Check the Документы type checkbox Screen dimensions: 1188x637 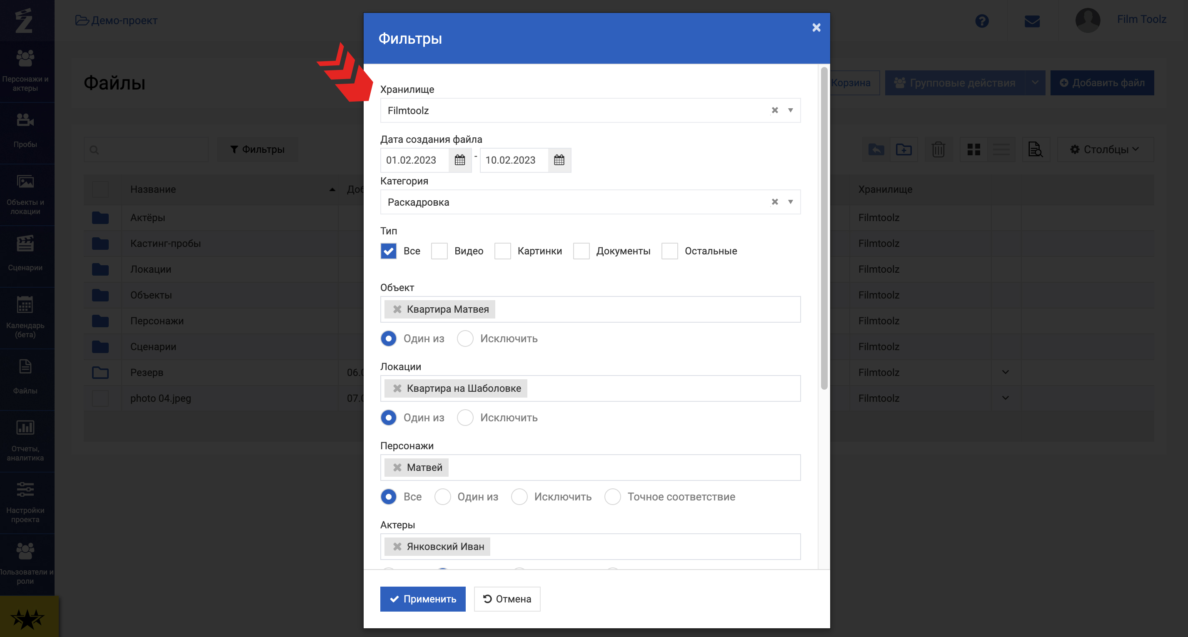[581, 251]
